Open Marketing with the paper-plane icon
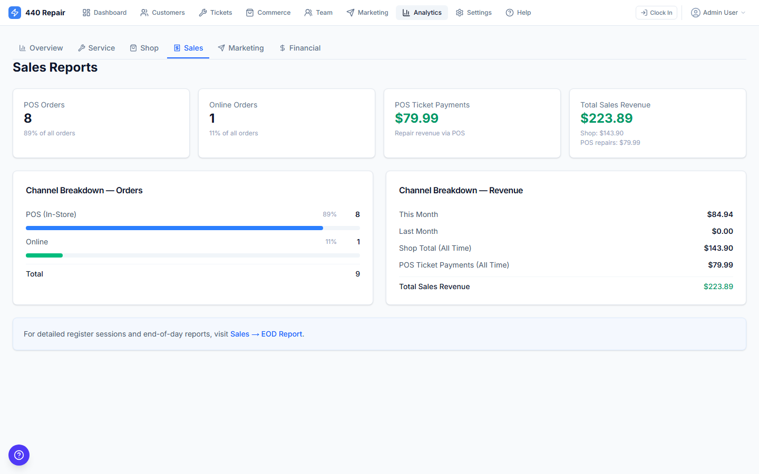The width and height of the screenshot is (759, 474). 349,12
